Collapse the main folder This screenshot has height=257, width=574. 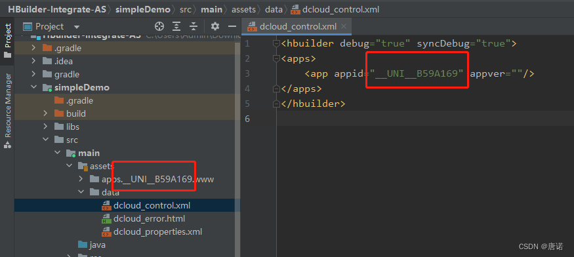coord(58,153)
